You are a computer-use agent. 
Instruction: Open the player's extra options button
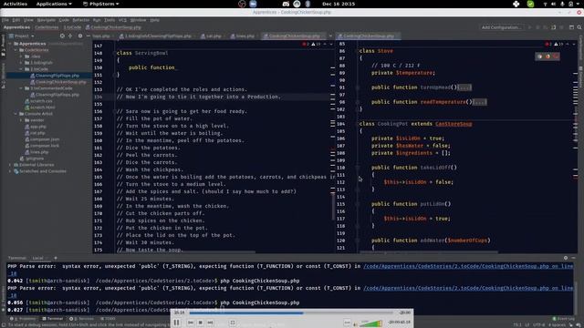pos(347,323)
